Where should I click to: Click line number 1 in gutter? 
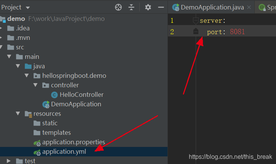click(x=172, y=20)
